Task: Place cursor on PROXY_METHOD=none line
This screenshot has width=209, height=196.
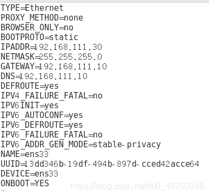Action: click(x=42, y=18)
